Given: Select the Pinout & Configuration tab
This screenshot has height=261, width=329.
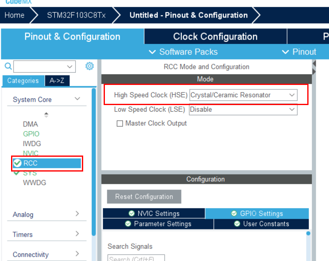Looking at the screenshot, I should click(x=73, y=37).
